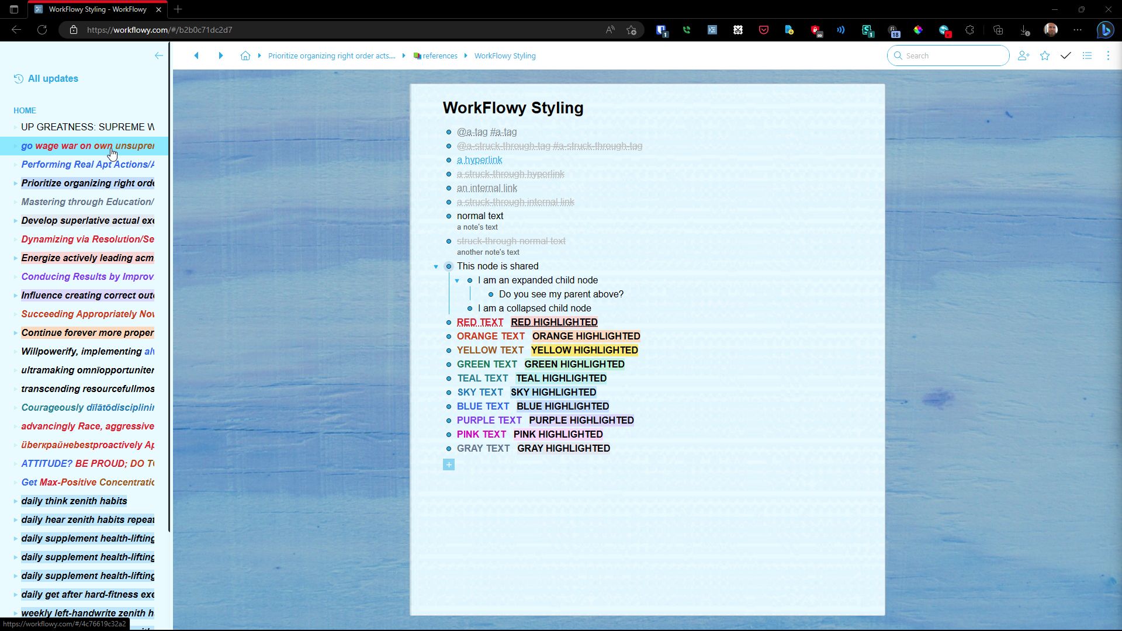Open the three-dot page menu
The image size is (1122, 631).
[x=1108, y=56]
